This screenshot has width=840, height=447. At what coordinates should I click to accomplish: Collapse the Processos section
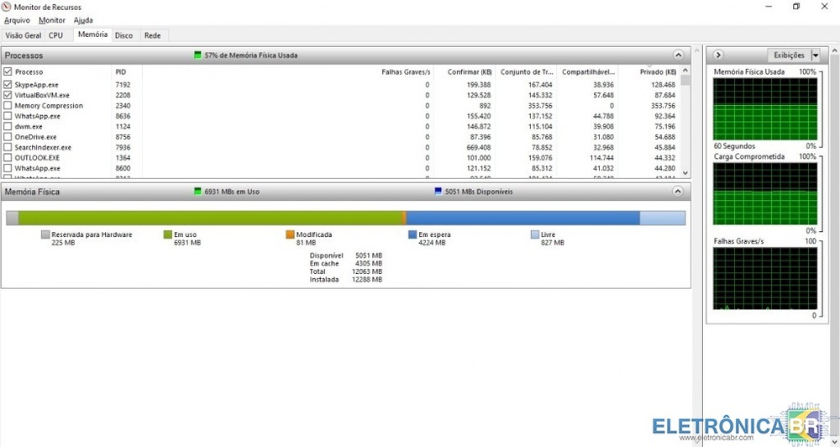(x=678, y=55)
